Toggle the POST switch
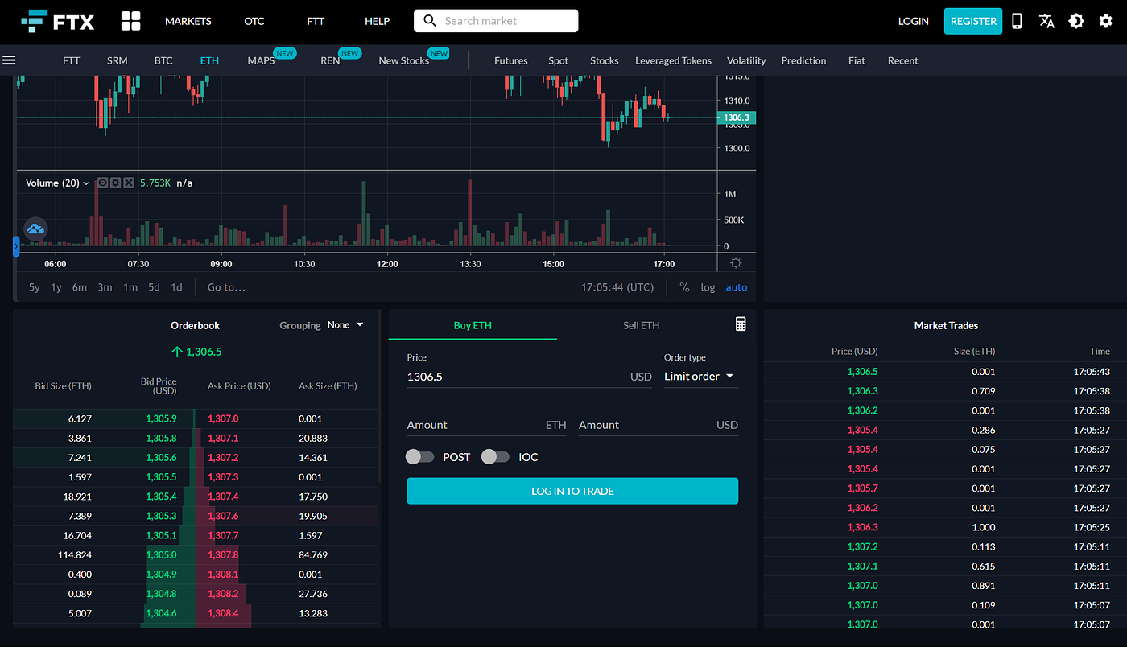 point(419,457)
